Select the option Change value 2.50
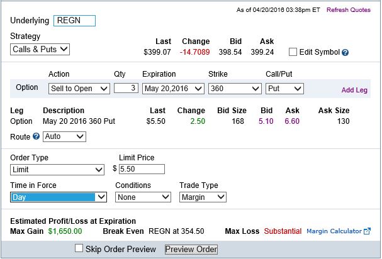The image size is (382, 259). 198,121
